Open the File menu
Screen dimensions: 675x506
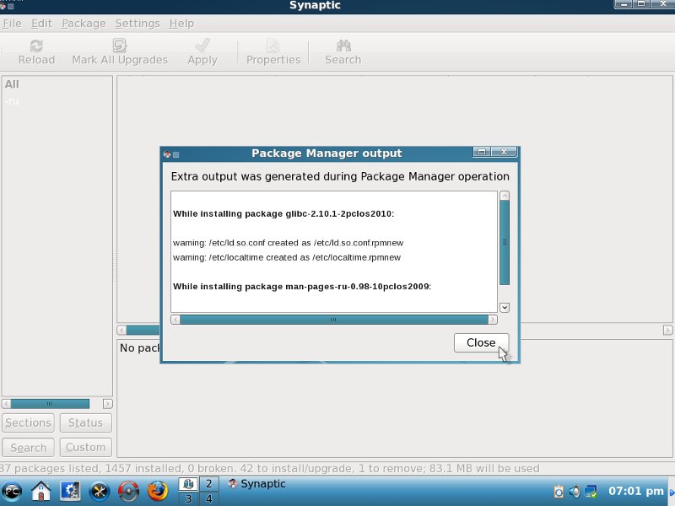(x=12, y=24)
